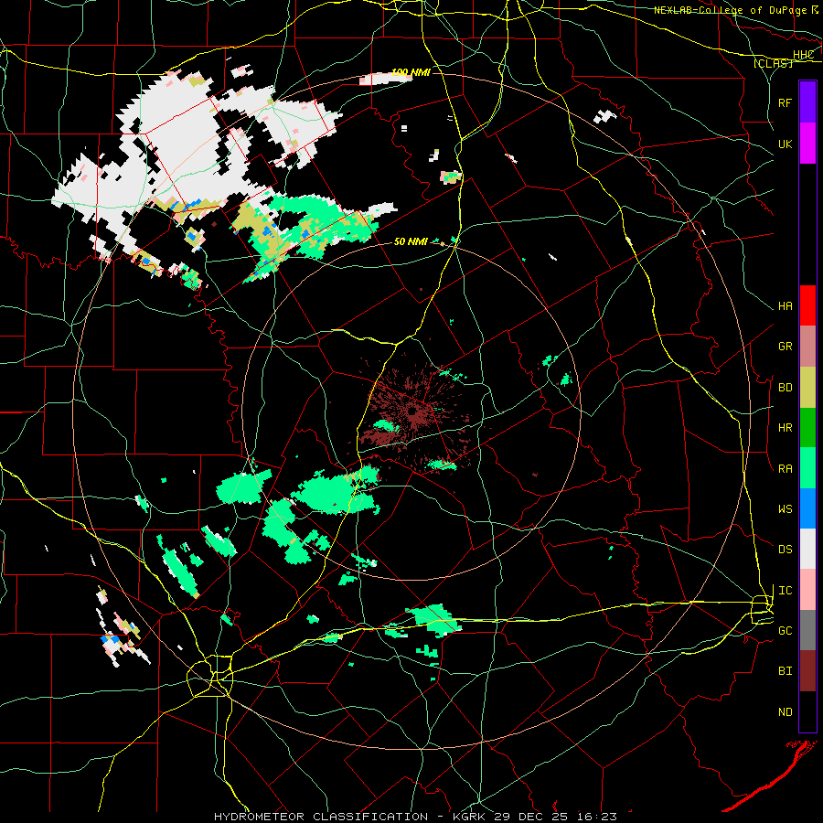
Task: Click the "HA" legend label
Action: click(x=785, y=306)
